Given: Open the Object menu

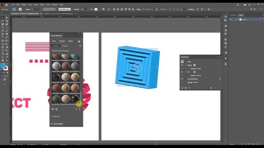Looking at the screenshot, I should (24, 5).
